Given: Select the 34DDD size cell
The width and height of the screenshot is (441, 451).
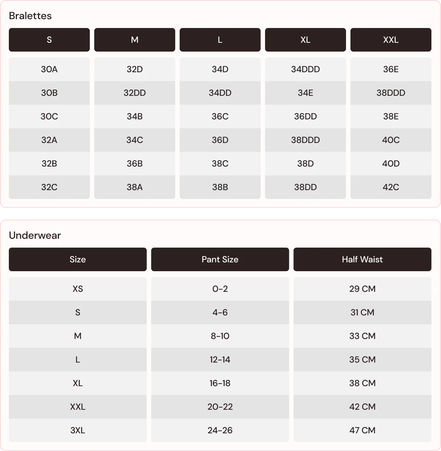Looking at the screenshot, I should [306, 69].
